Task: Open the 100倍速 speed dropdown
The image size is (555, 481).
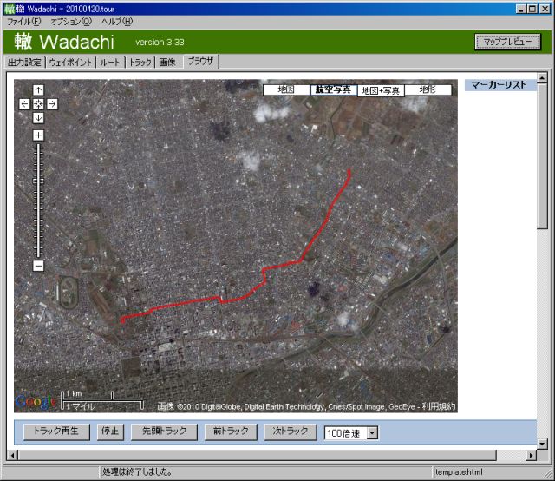Action: coord(372,432)
